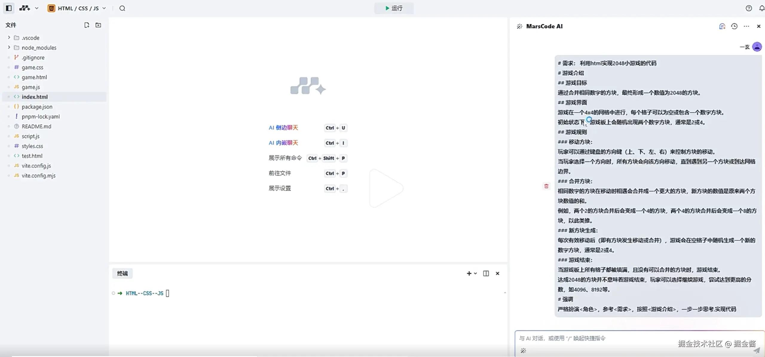
Task: Split the terminal panel
Action: pyautogui.click(x=486, y=273)
